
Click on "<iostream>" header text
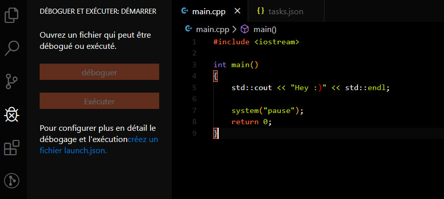pyautogui.click(x=277, y=42)
